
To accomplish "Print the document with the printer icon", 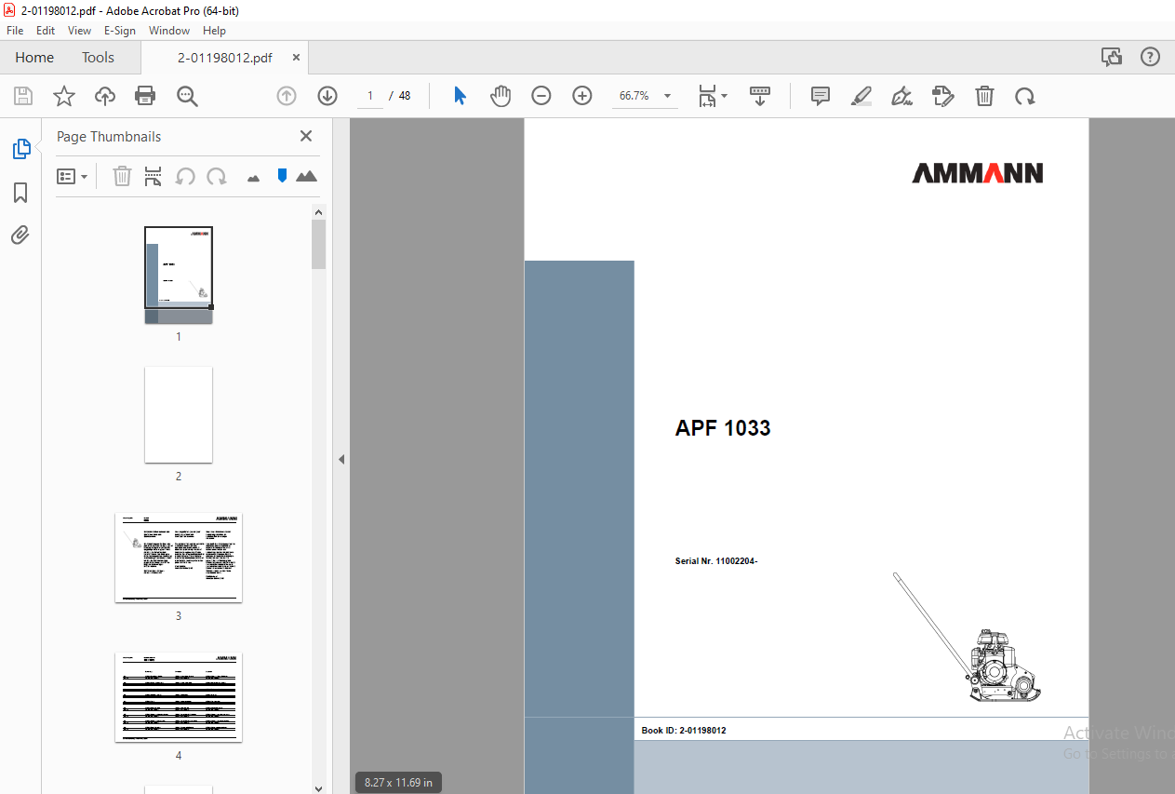I will click(145, 96).
